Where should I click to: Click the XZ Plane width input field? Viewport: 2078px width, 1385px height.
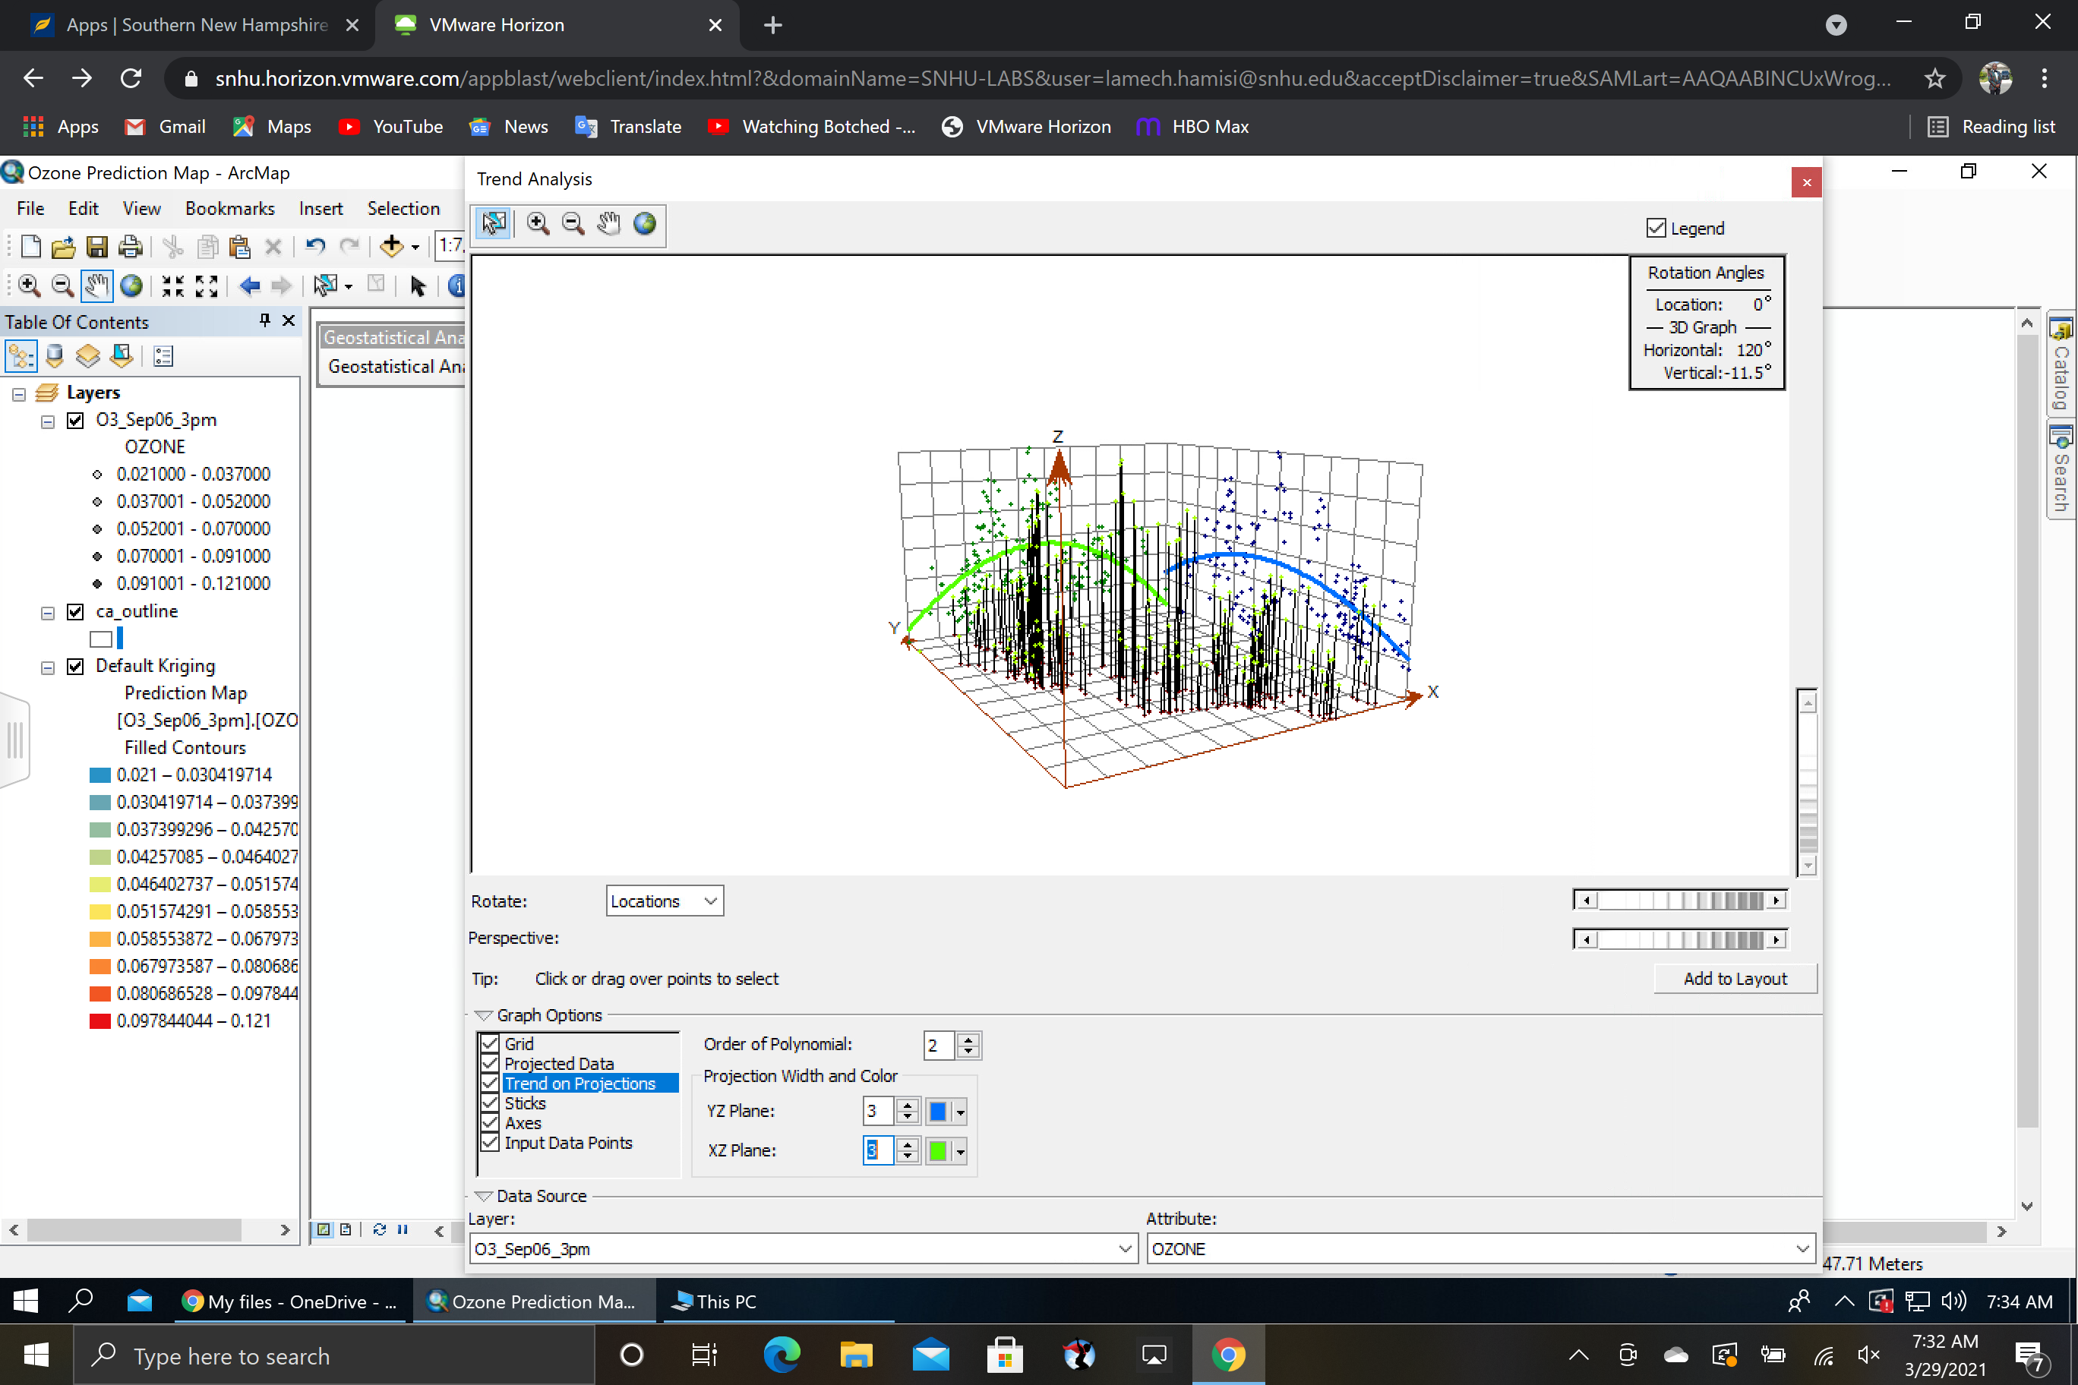[x=877, y=1150]
